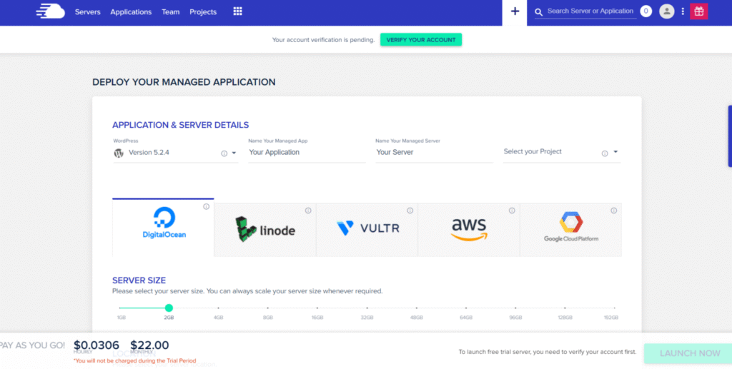This screenshot has width=732, height=369.
Task: Set server size slider to 4GB
Action: [x=219, y=308]
